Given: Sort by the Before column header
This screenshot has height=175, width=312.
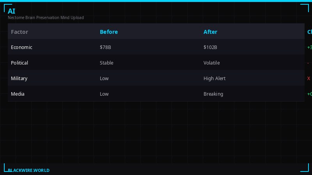Looking at the screenshot, I should [x=109, y=32].
